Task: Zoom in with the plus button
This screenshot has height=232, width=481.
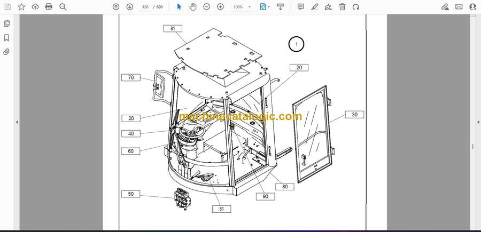Action: pos(220,7)
